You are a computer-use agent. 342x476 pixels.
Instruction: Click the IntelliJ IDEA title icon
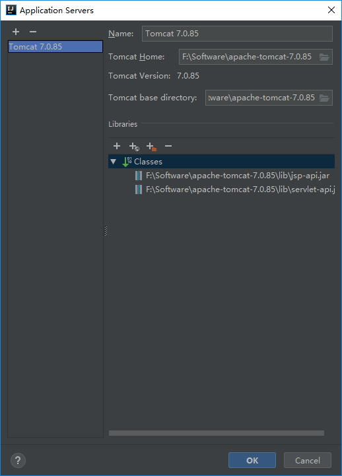click(x=11, y=10)
